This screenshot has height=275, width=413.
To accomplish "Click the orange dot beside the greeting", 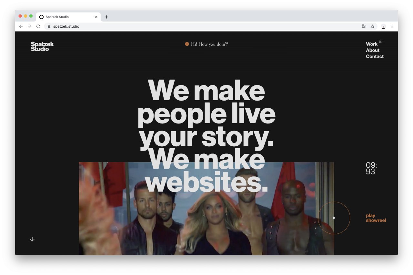I will (x=187, y=44).
